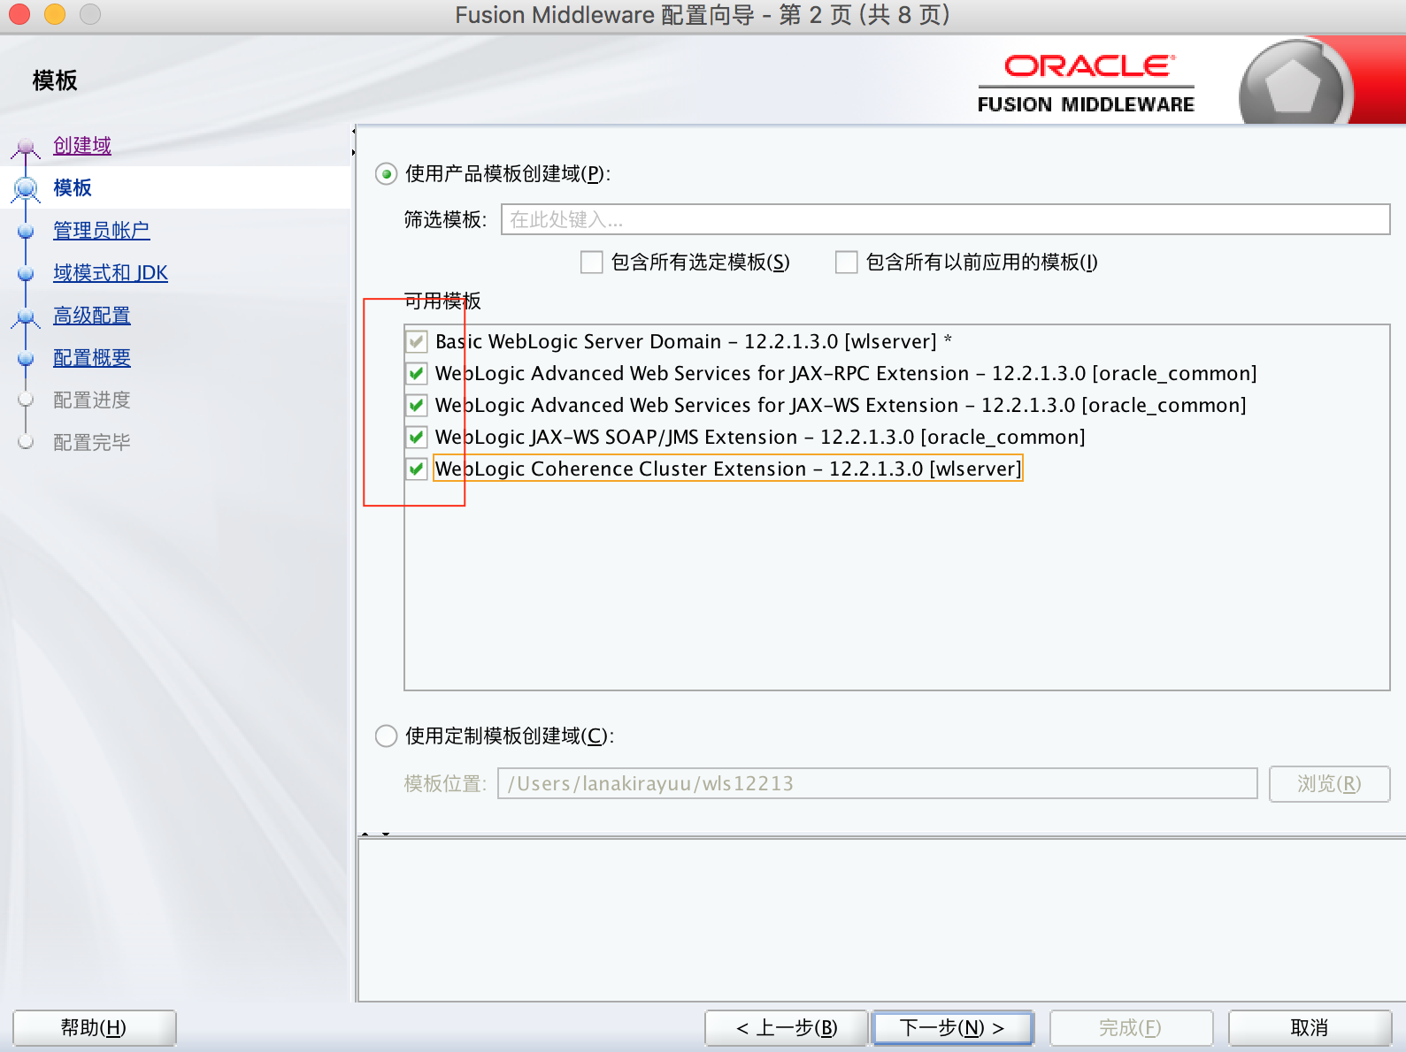Select 使用定制模板创建域 radio button
Viewport: 1406px width, 1052px height.
tap(386, 736)
